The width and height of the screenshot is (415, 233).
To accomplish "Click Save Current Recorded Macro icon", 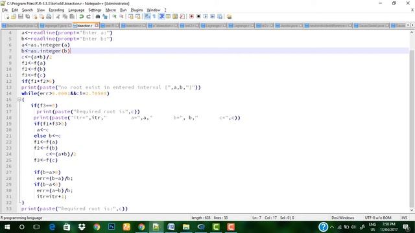I will click(x=220, y=17).
